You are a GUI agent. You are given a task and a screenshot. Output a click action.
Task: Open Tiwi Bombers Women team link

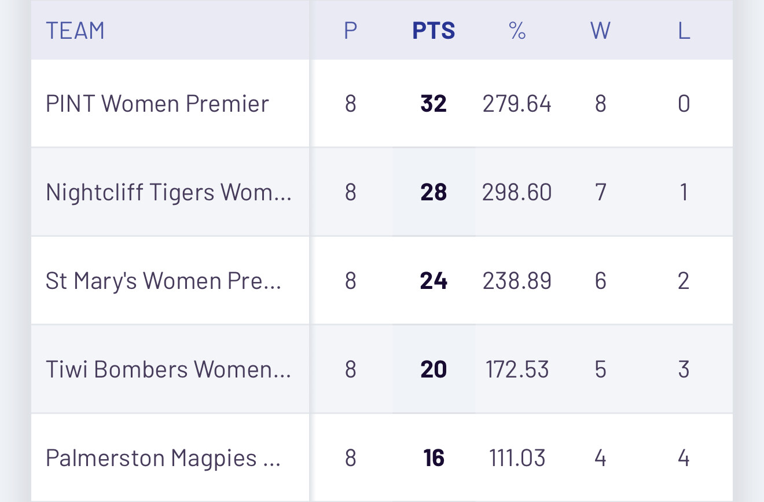click(x=168, y=369)
